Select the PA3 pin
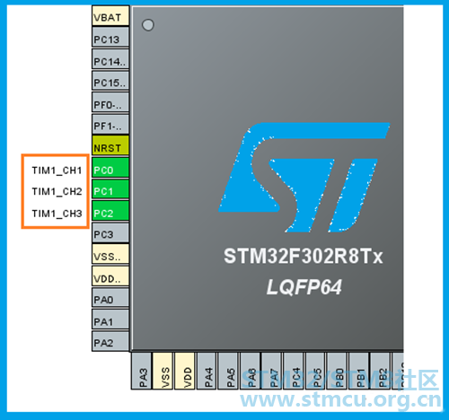Viewport: 449px width, 420px height. tap(141, 371)
